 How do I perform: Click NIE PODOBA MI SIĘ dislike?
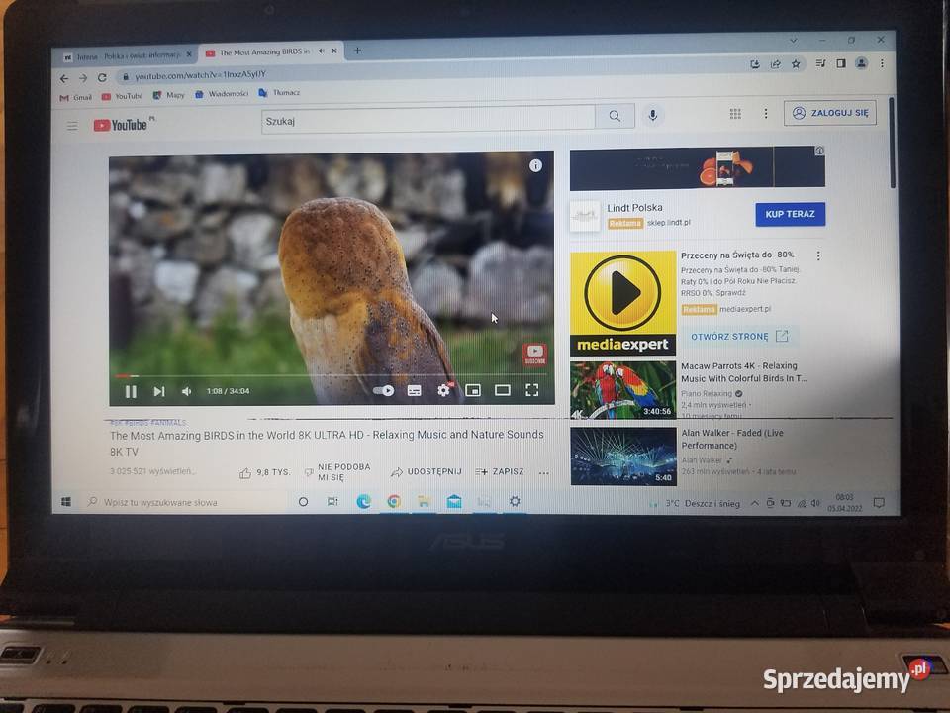(x=336, y=471)
